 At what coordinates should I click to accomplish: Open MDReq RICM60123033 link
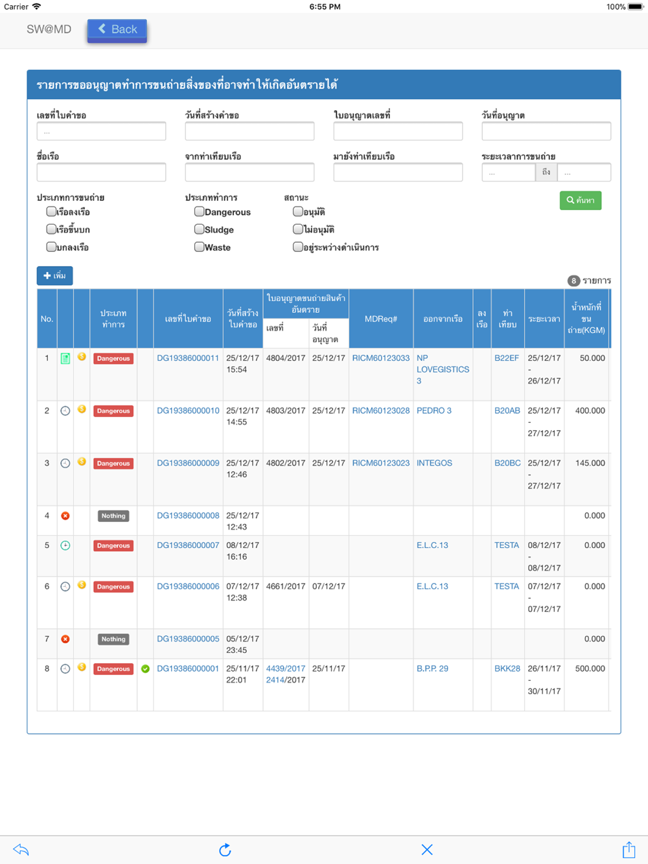click(381, 358)
